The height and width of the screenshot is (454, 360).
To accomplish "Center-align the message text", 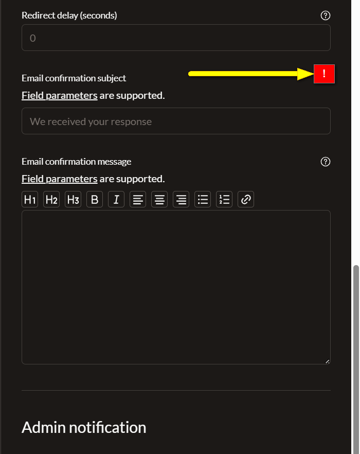I will pyautogui.click(x=159, y=199).
